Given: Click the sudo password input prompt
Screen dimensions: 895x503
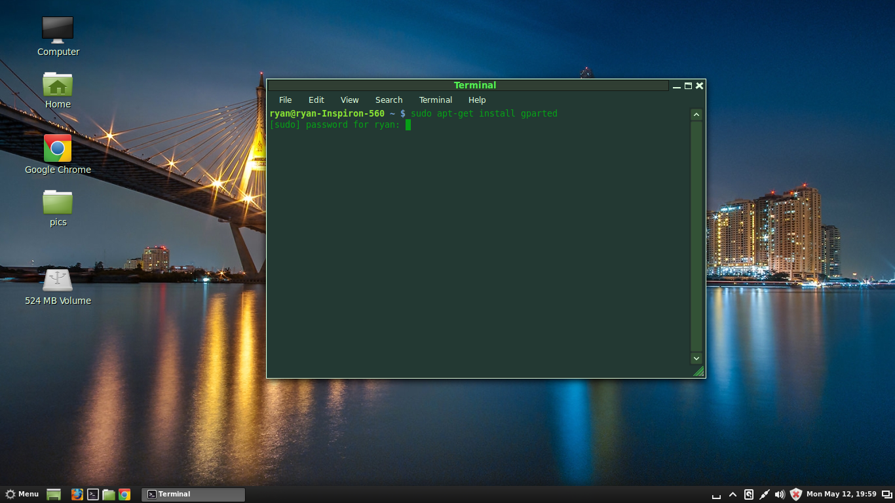Looking at the screenshot, I should coord(409,124).
